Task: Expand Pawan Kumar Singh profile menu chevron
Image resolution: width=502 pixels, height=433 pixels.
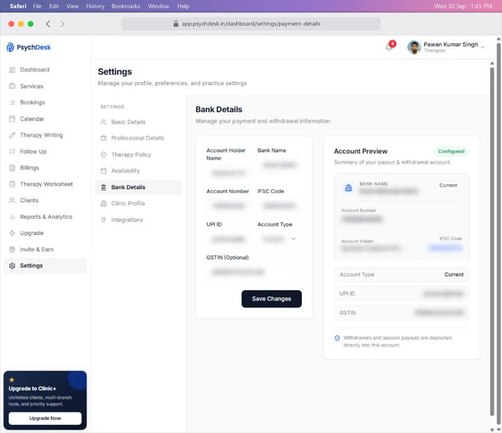Action: (x=483, y=47)
